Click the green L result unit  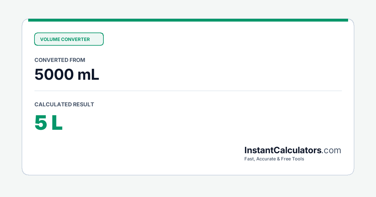[x=57, y=123]
